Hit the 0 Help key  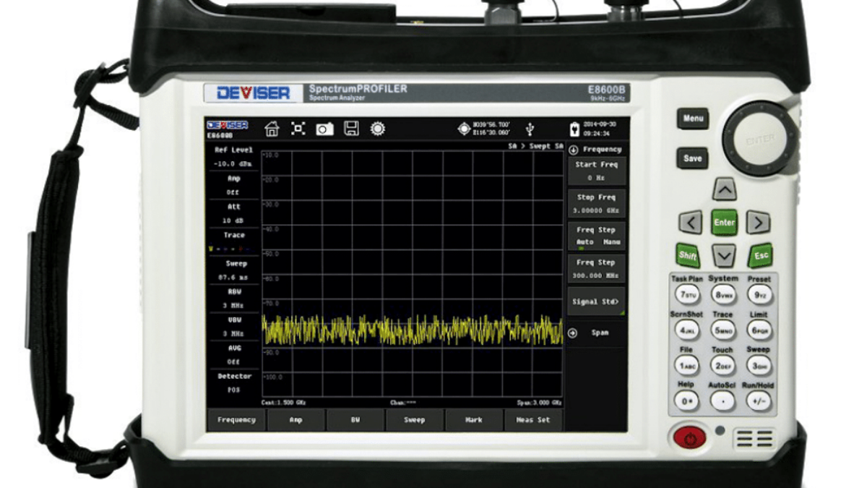point(687,401)
